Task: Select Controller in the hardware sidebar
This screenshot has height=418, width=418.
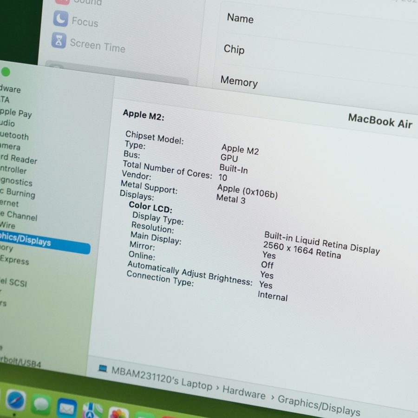Action: pyautogui.click(x=13, y=170)
